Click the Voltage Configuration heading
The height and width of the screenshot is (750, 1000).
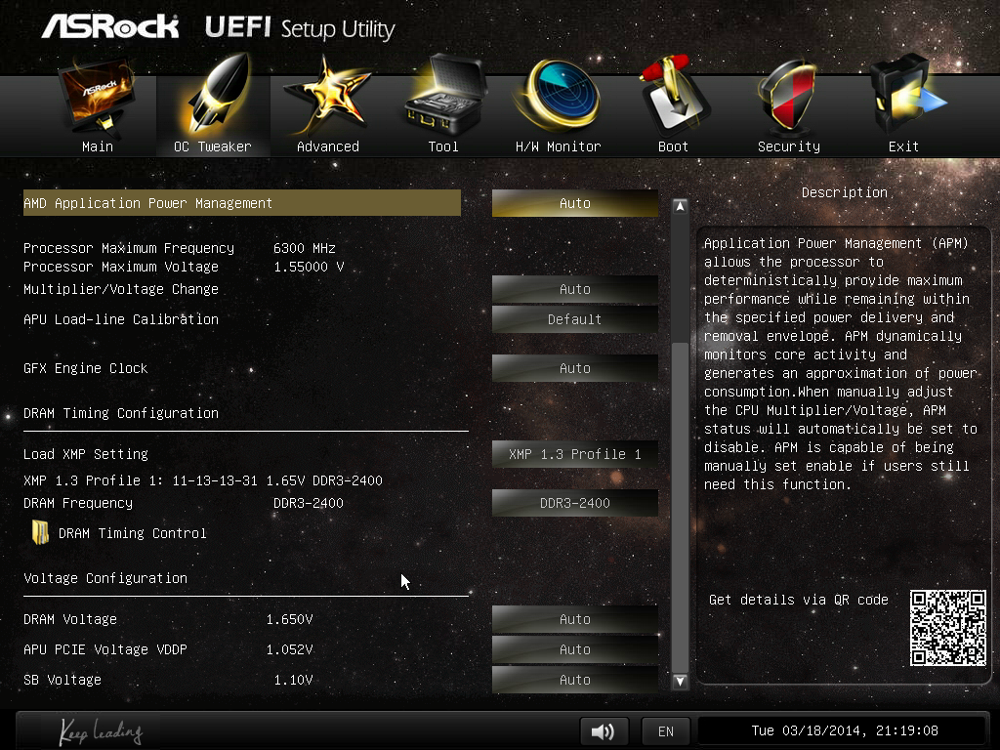coord(105,578)
